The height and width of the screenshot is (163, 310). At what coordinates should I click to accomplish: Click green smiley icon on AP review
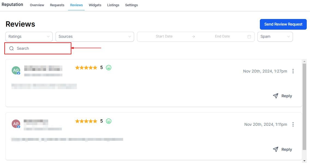[x=109, y=121]
